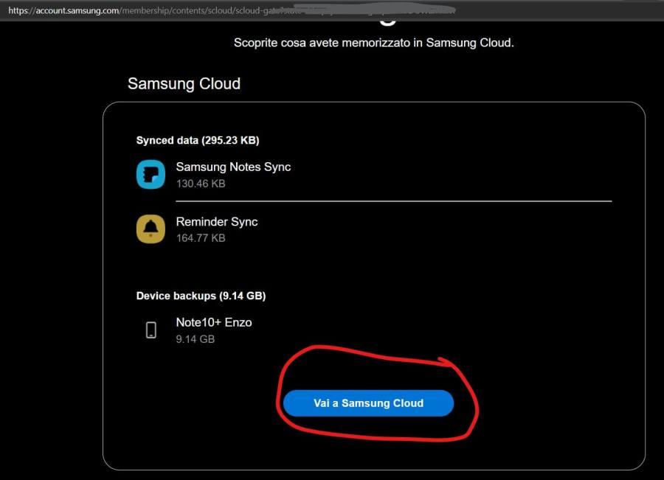Click the divider line below Samsung Notes Sync
The width and height of the screenshot is (664, 480).
point(393,201)
